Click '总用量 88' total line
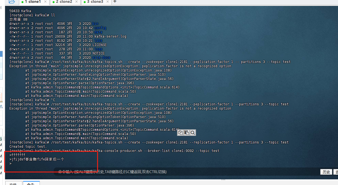 pos(18,19)
